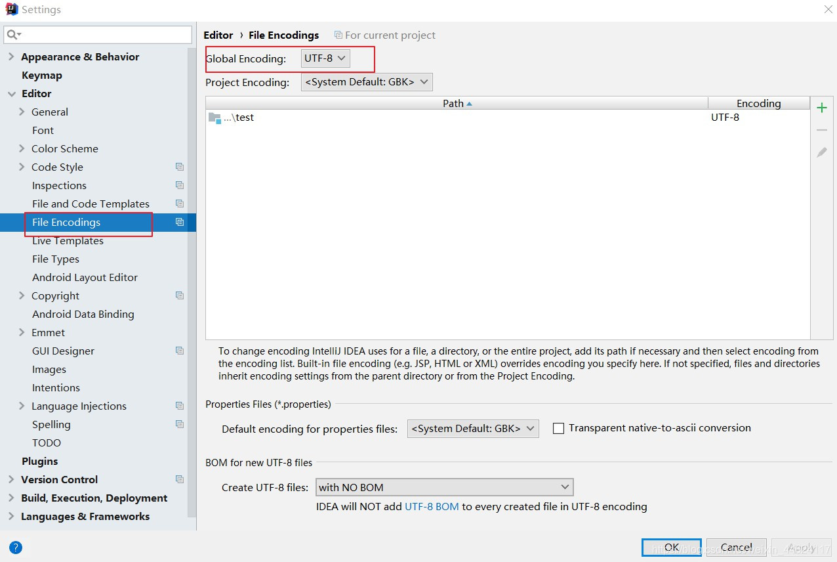
Task: Select Live Templates in settings tree
Action: click(x=68, y=241)
